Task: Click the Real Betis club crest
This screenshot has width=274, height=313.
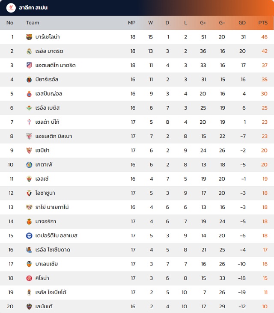Action: point(29,108)
